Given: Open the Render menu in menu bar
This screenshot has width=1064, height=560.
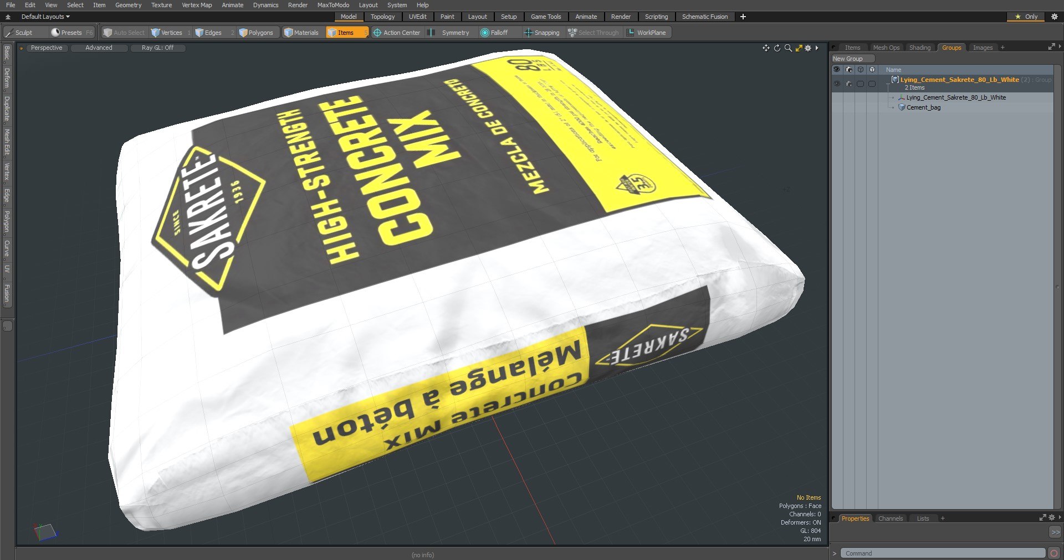Looking at the screenshot, I should pyautogui.click(x=298, y=5).
